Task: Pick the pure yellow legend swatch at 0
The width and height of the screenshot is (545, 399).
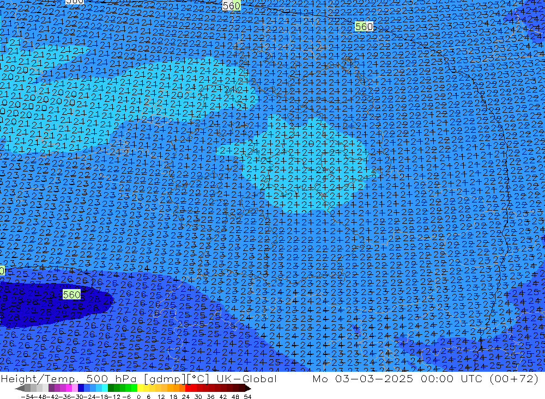Action: pyautogui.click(x=141, y=388)
